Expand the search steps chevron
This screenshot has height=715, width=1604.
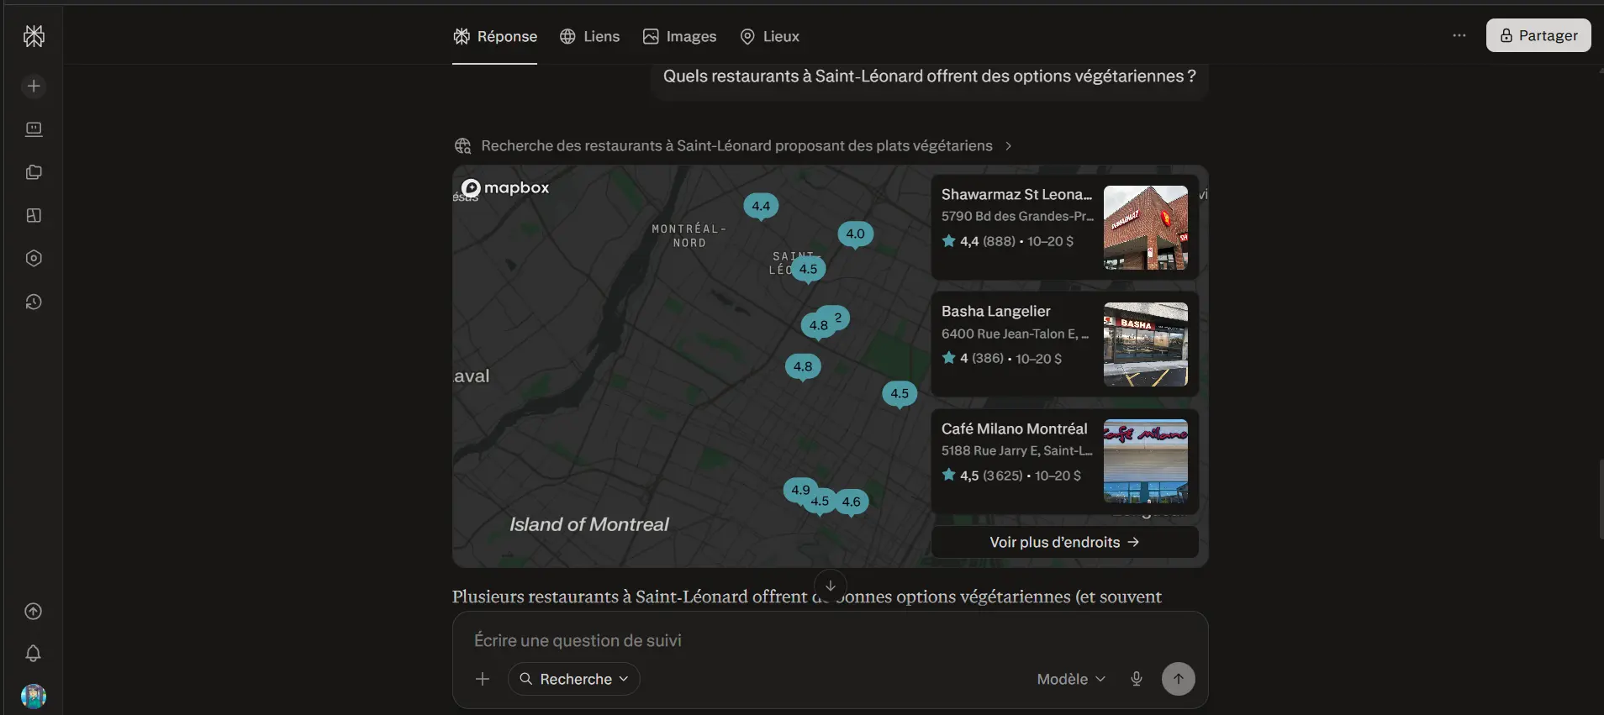click(x=1008, y=146)
